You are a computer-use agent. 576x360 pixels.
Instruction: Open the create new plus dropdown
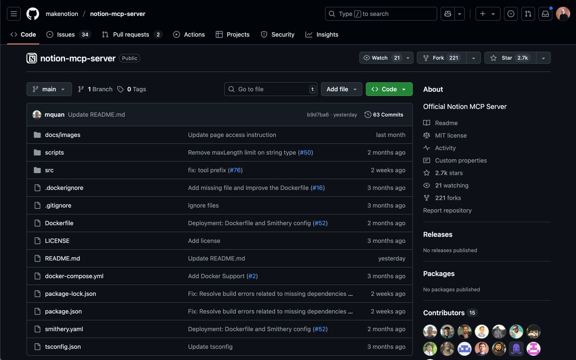click(x=488, y=14)
